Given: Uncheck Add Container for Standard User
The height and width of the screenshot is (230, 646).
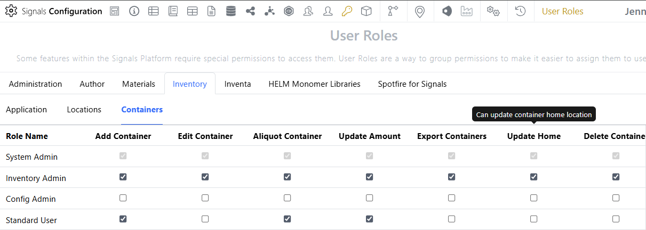Looking at the screenshot, I should click(123, 219).
